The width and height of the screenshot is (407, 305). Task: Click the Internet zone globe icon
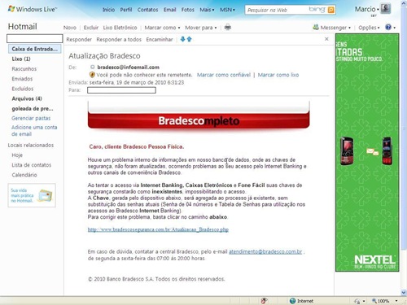click(x=292, y=301)
